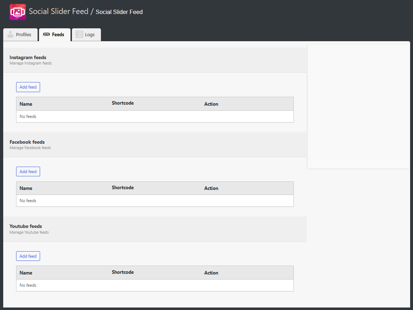This screenshot has height=310, width=413.
Task: Click the camera icon on the Feeds tab
Action: 46,34
